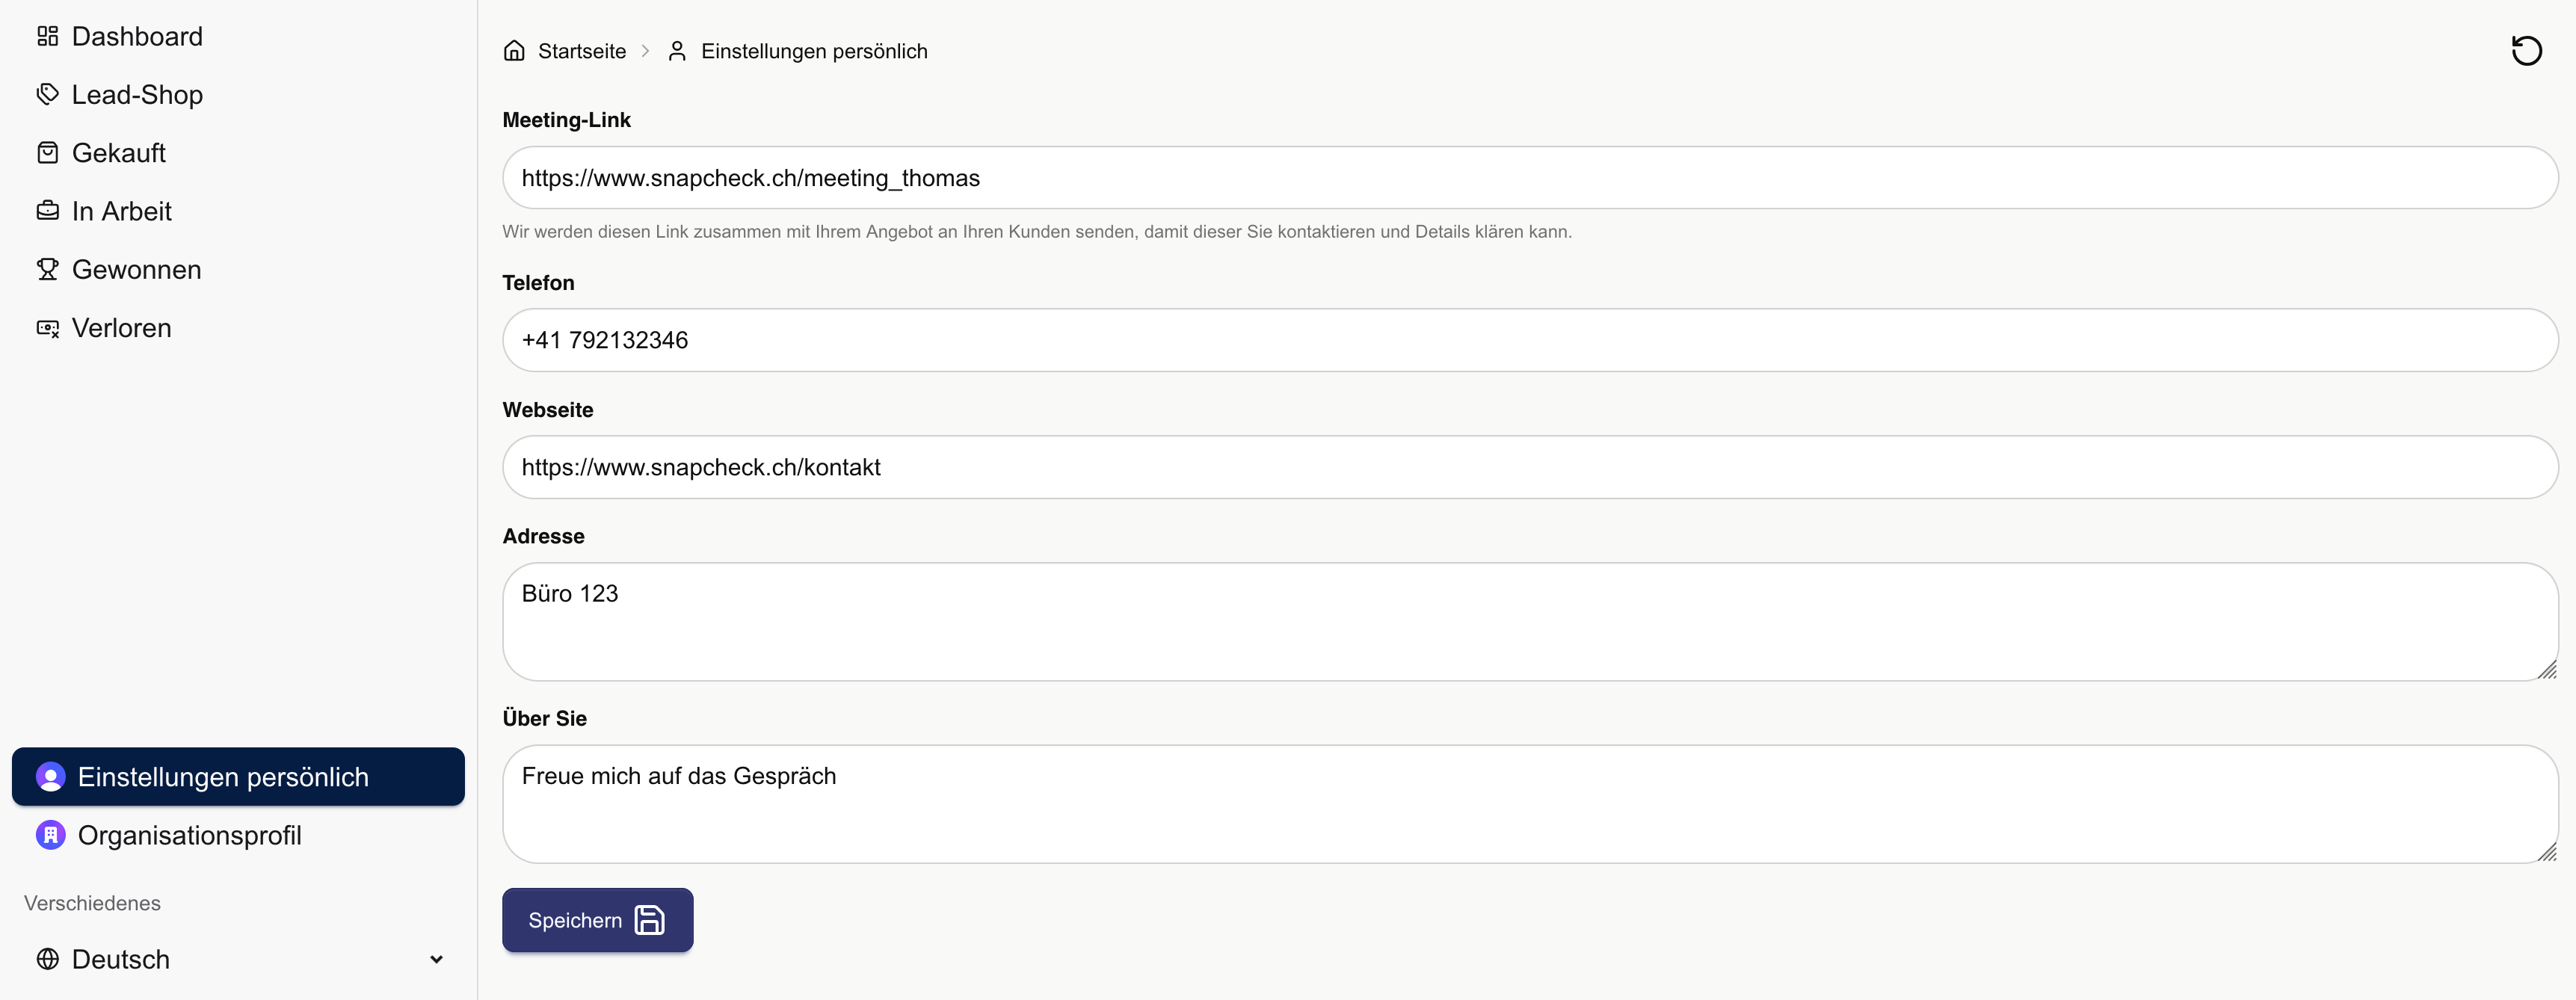Click the Organisationsprofil building icon
2576x1000 pixels.
pos(50,835)
